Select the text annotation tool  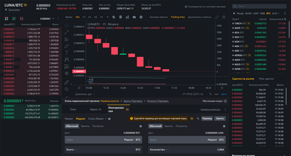click(x=67, y=53)
